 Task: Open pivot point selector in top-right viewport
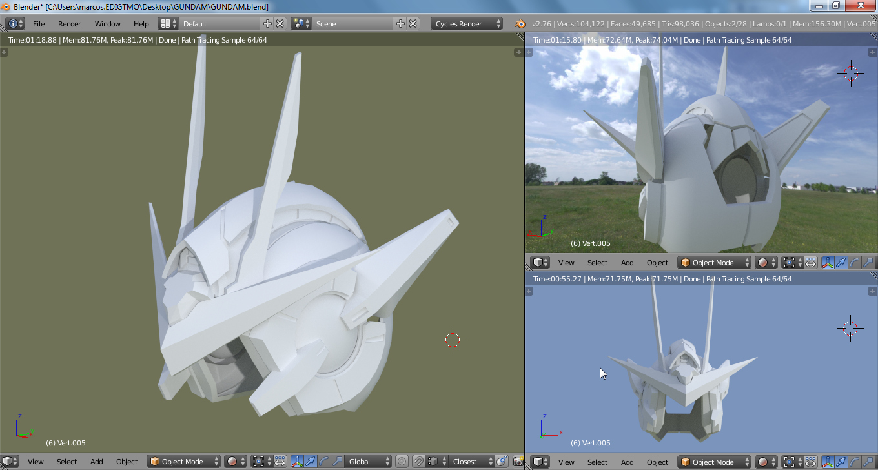coord(792,263)
